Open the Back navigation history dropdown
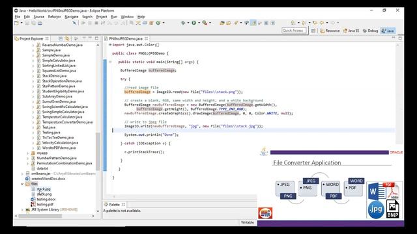417x234 pixels. [327, 23]
